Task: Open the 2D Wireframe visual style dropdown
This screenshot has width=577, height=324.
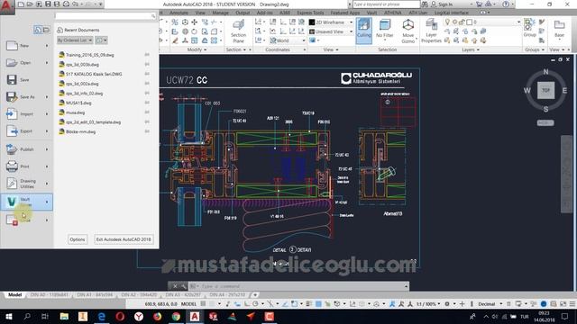Action: point(331,22)
